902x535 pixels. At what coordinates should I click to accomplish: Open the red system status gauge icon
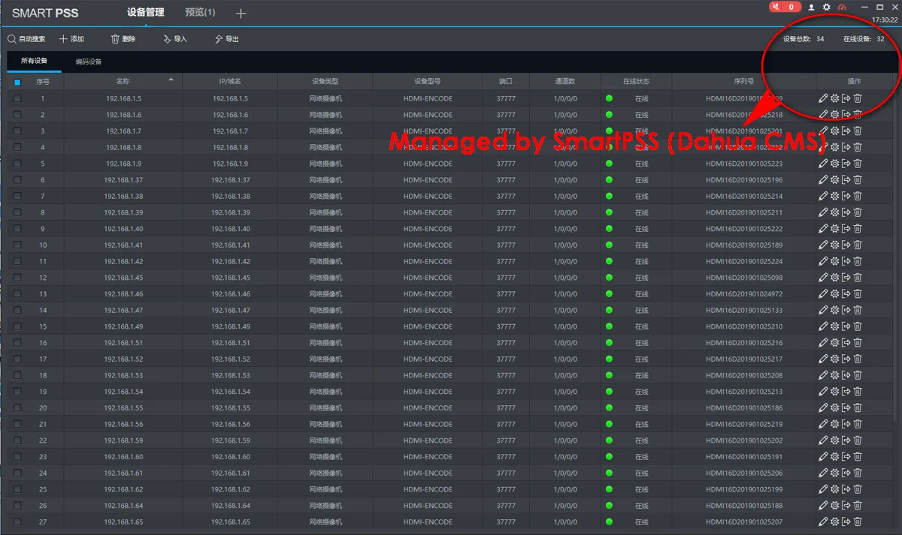843,7
